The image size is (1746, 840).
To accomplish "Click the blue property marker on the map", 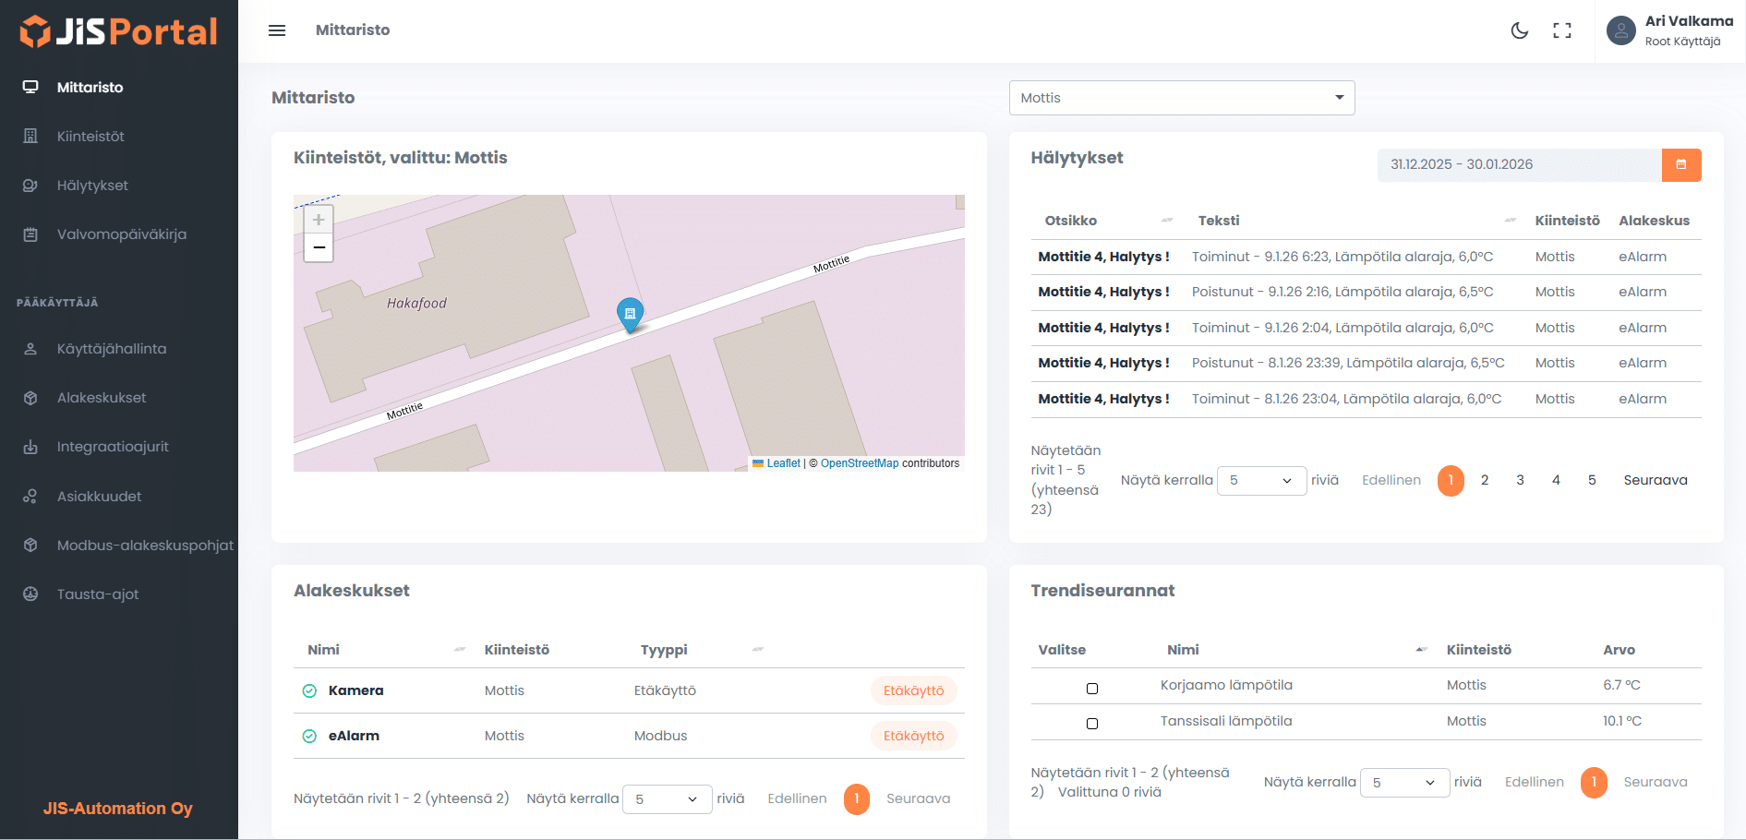I will 630,314.
